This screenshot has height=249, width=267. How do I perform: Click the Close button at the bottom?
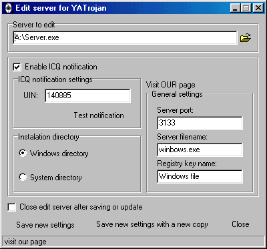(x=240, y=224)
